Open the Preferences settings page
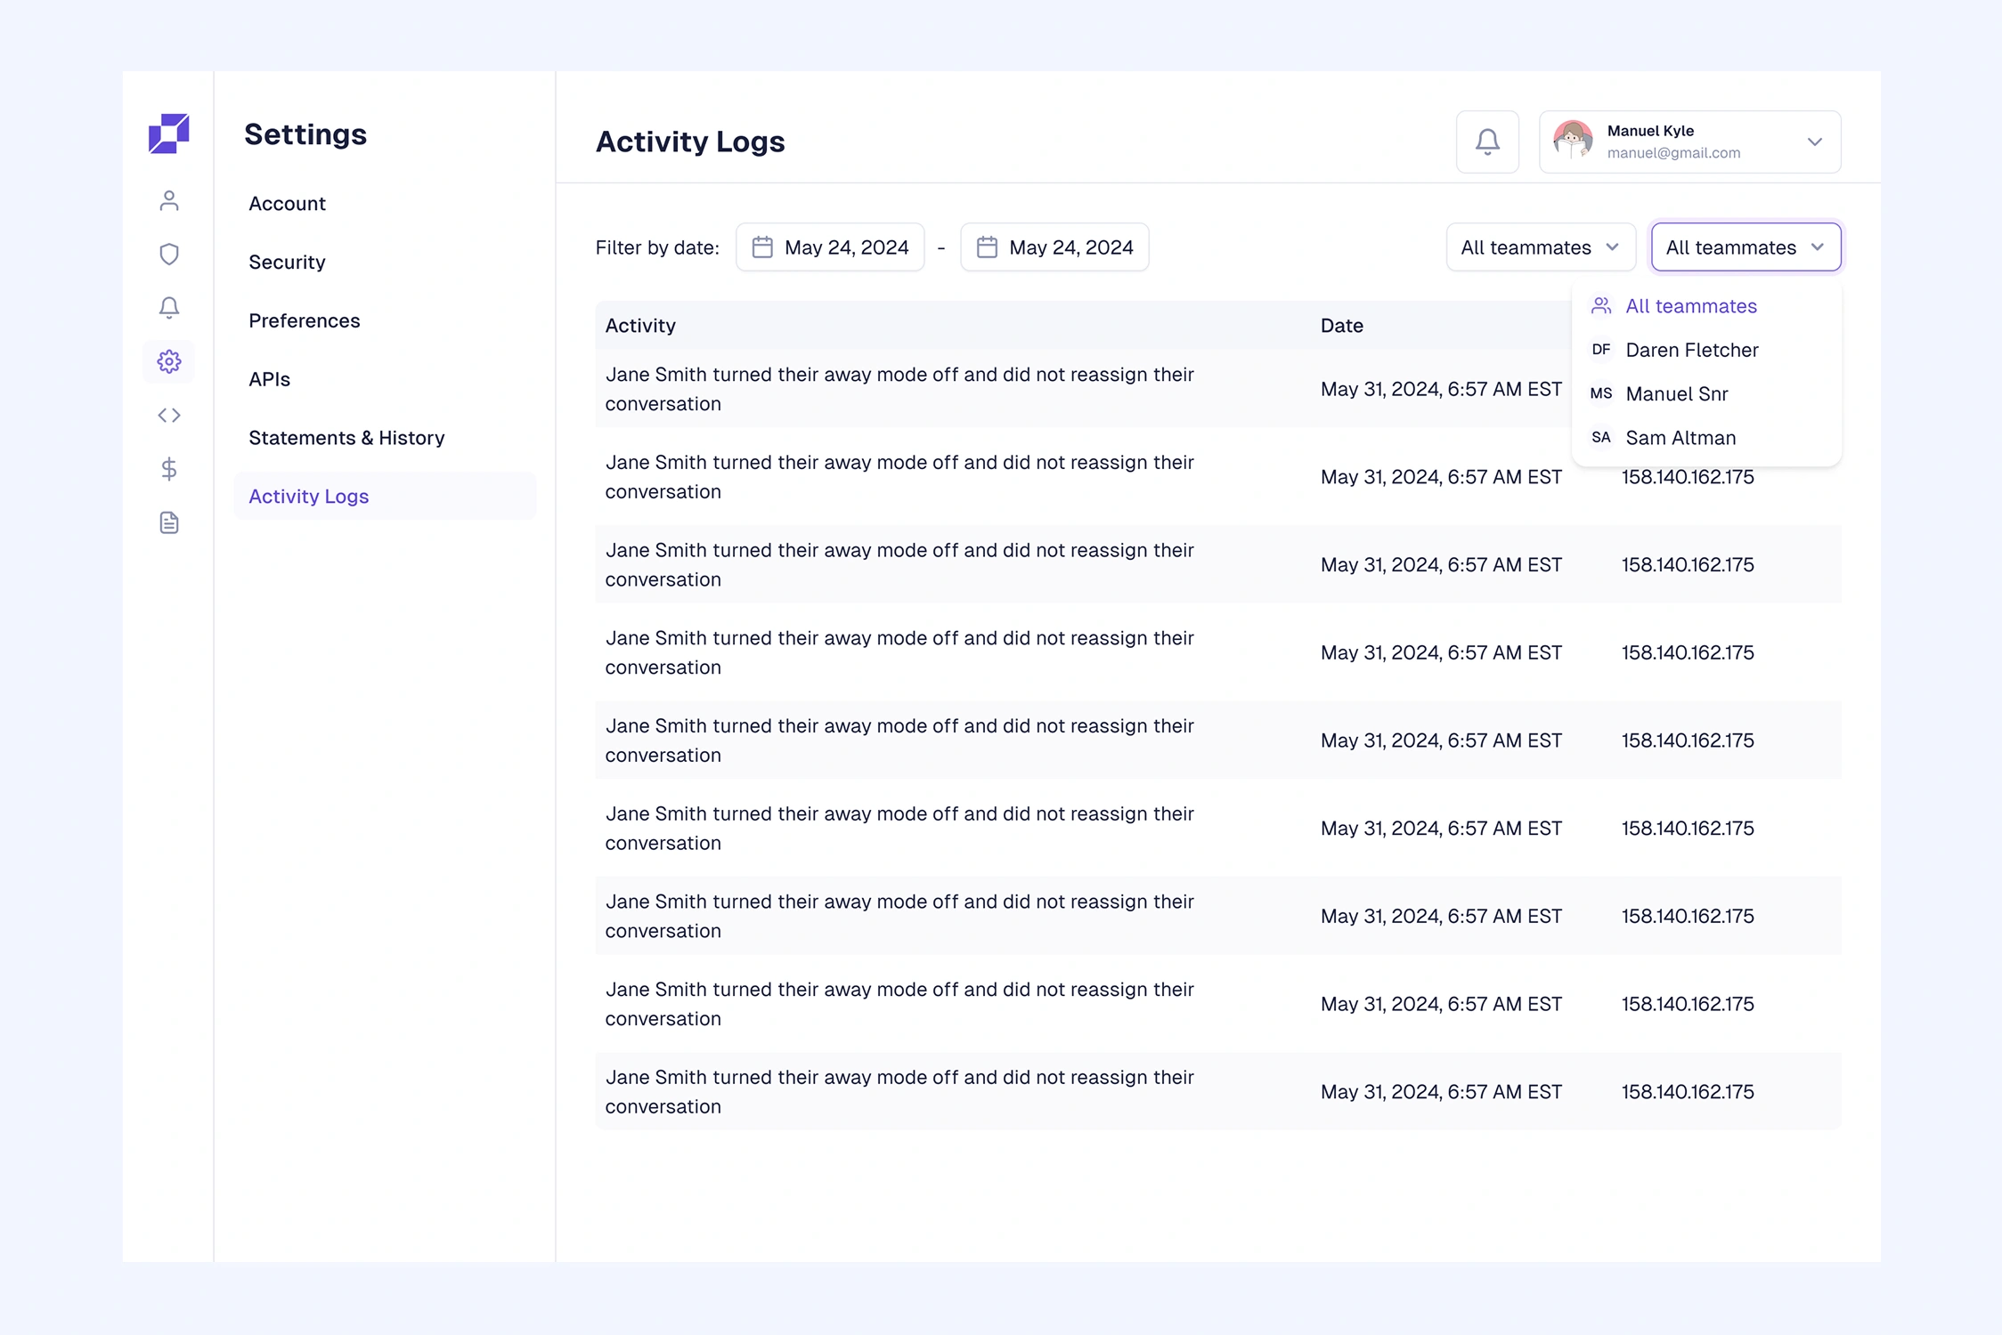This screenshot has width=2002, height=1335. click(x=304, y=320)
